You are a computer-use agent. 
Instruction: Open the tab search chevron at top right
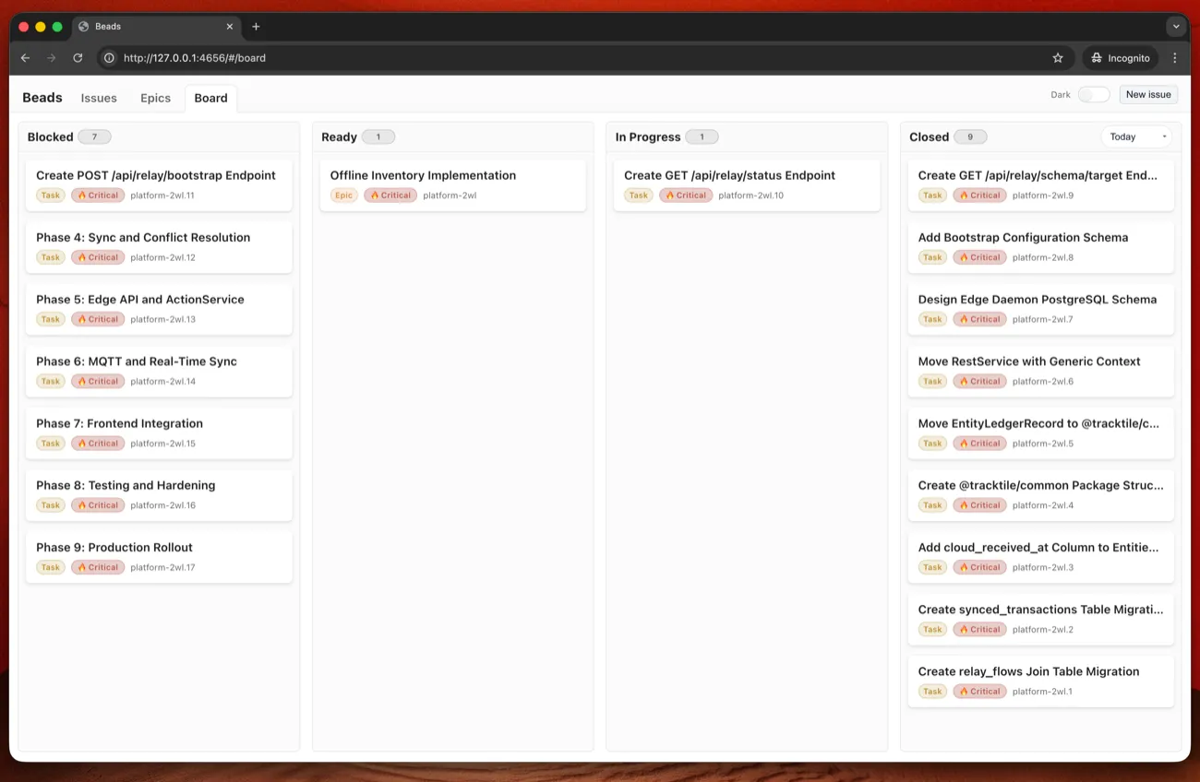point(1176,26)
